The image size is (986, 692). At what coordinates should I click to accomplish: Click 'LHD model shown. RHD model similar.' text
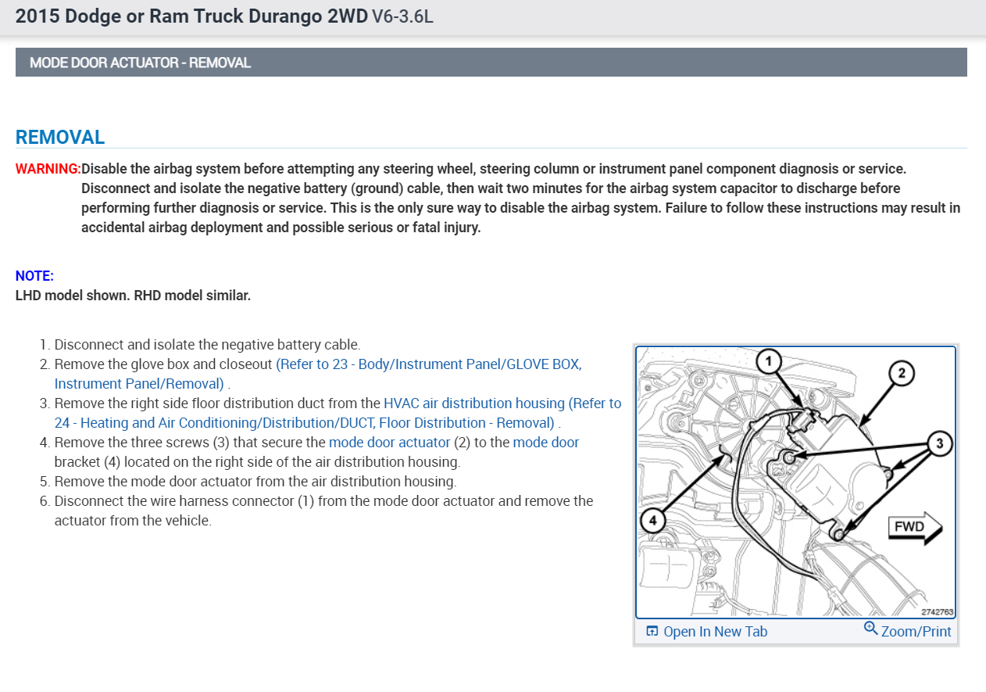pyautogui.click(x=133, y=296)
